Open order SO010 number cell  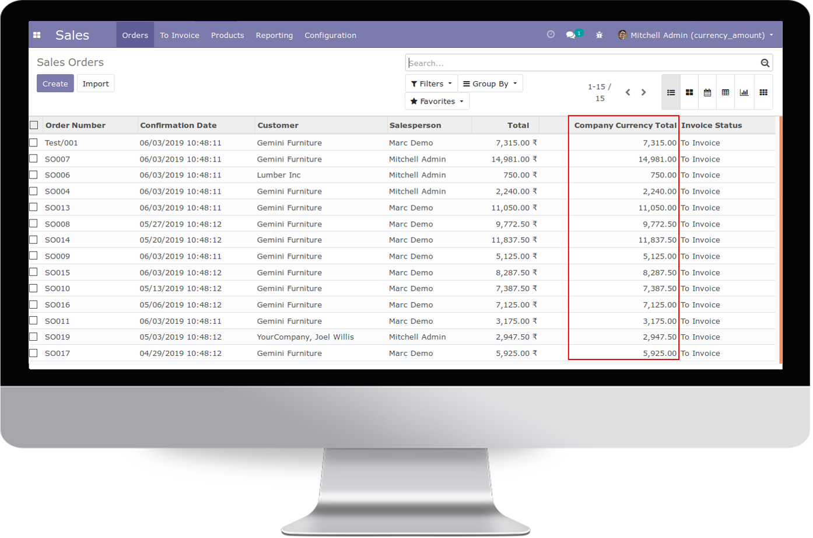(57, 288)
